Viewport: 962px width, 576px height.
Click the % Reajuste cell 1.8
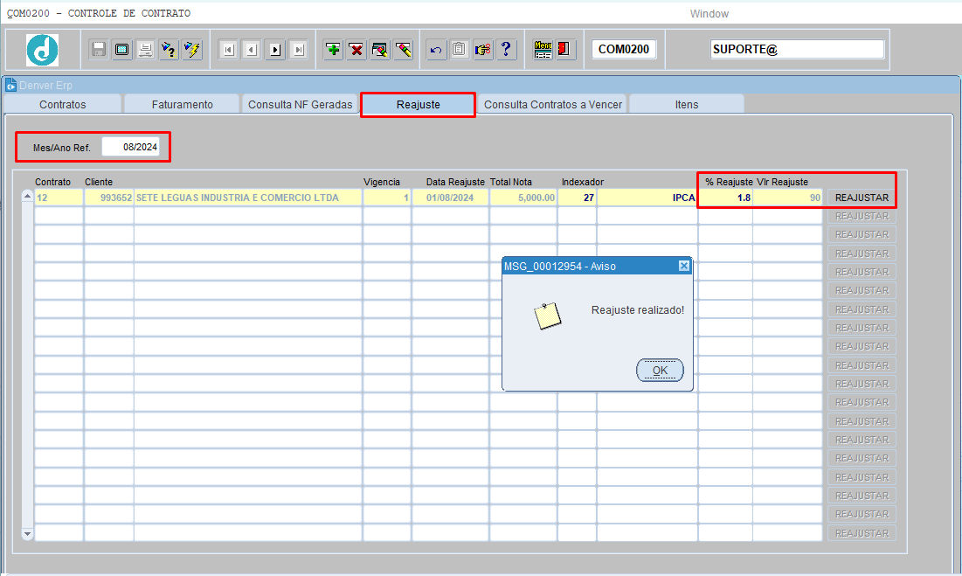726,198
